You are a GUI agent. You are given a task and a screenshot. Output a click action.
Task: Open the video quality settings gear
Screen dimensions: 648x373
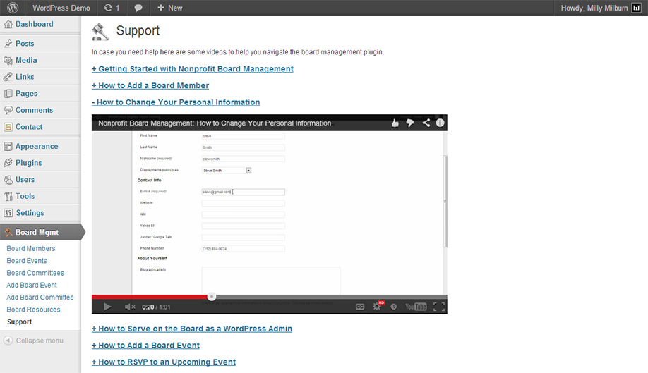pos(377,307)
